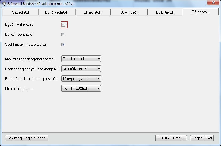Tick the Bérkompenzáció checkbox
Image resolution: width=221 pixels, height=146 pixels.
[x=63, y=35]
